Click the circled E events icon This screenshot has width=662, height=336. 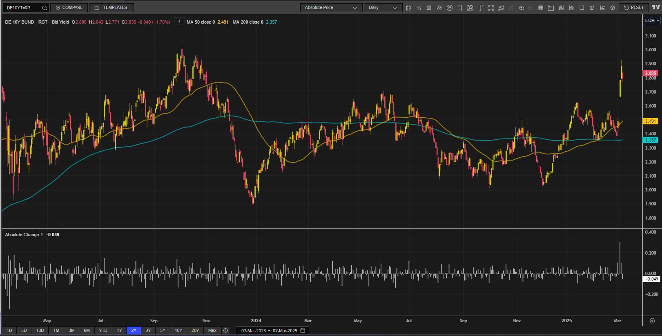tap(450, 8)
